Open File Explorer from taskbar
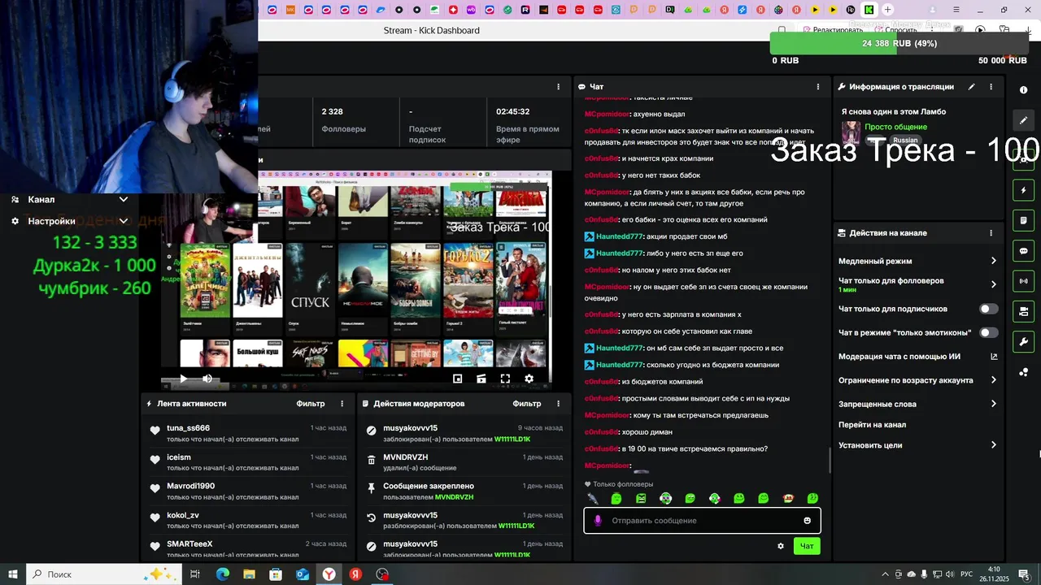Screen dimensions: 1041x585 [249, 574]
